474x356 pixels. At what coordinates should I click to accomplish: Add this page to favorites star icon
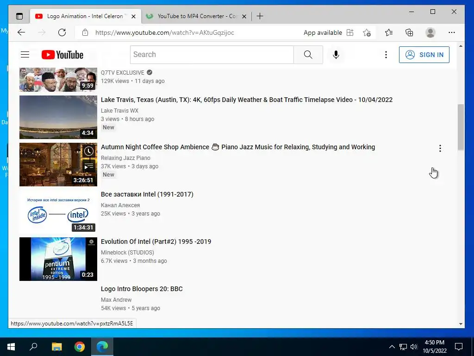367,32
